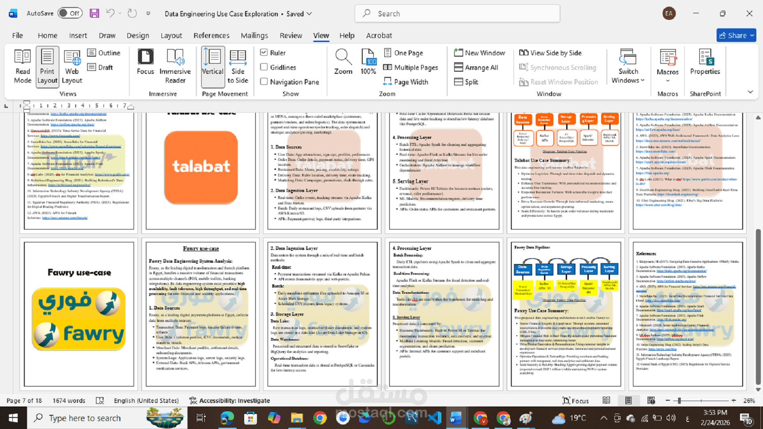Open the File menu
The width and height of the screenshot is (763, 429).
tap(18, 35)
